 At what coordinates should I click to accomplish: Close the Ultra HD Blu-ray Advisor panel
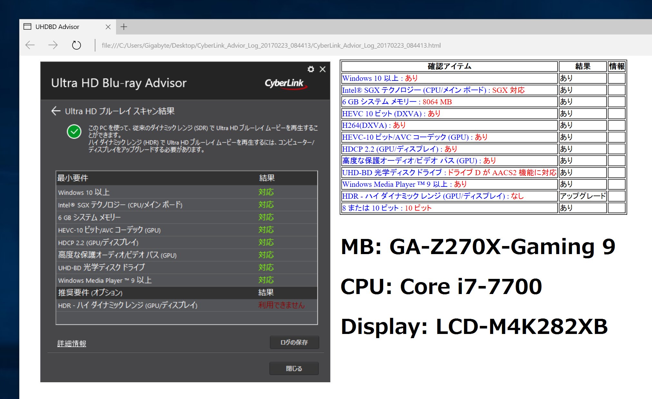pos(323,69)
